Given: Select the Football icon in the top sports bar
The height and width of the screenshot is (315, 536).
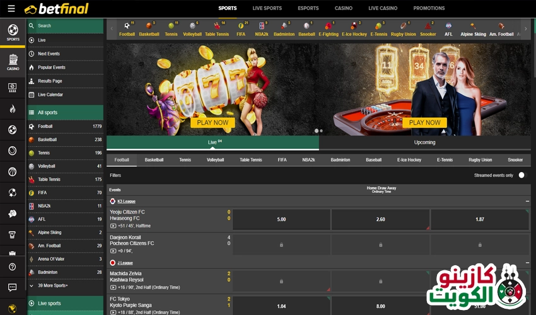Looking at the screenshot, I should pyautogui.click(x=127, y=29).
